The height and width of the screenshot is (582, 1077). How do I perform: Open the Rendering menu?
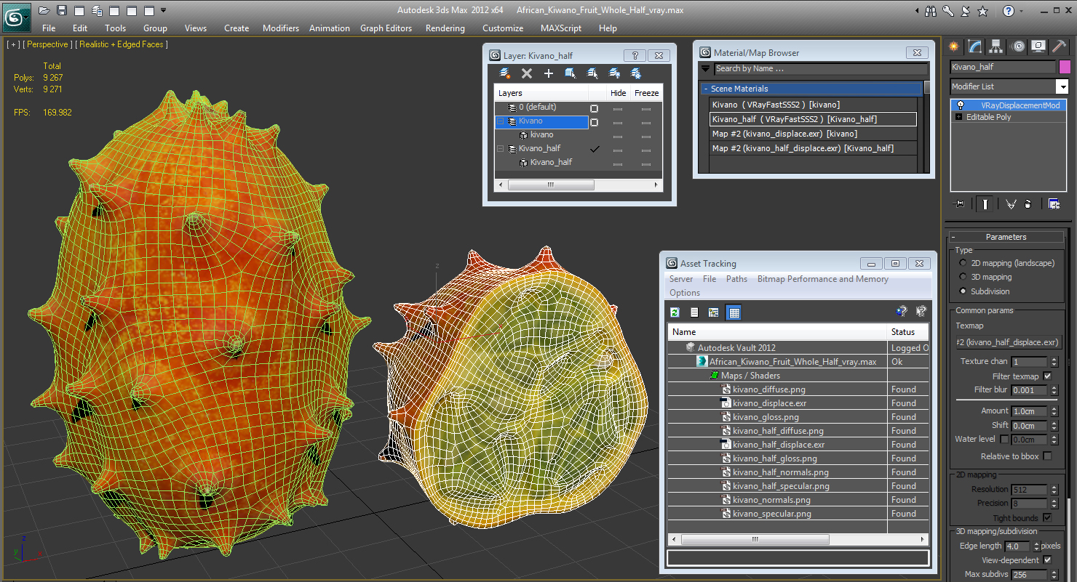click(x=445, y=28)
